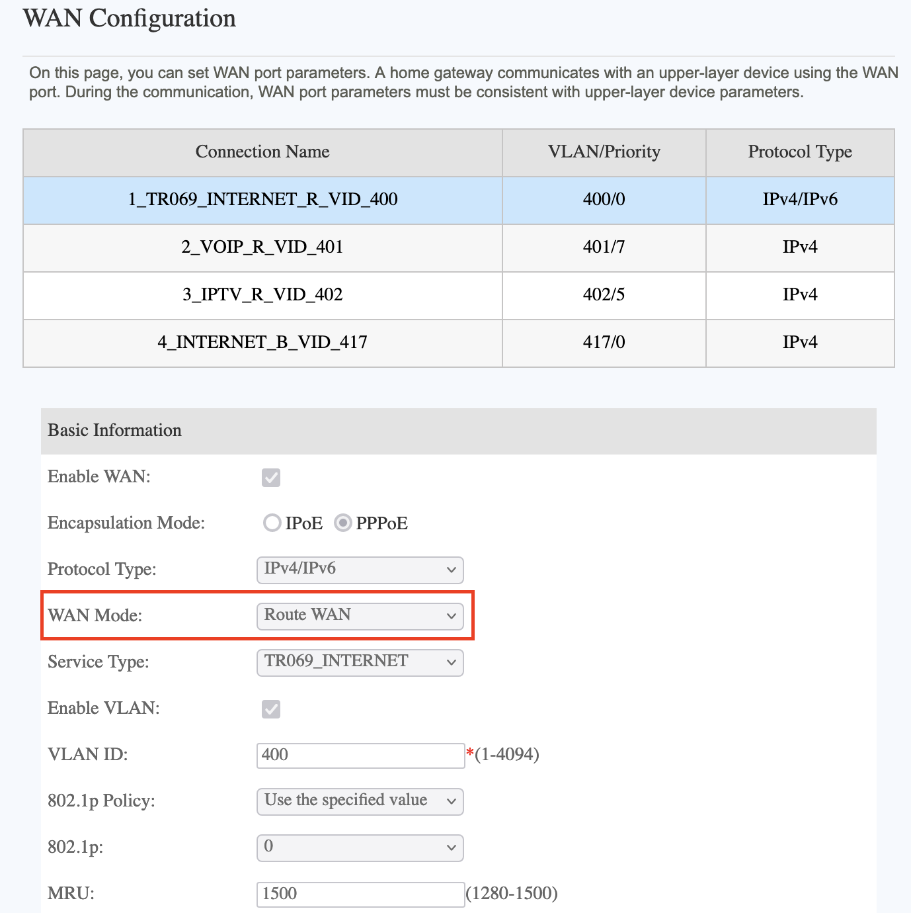The width and height of the screenshot is (911, 913).
Task: Select the PPPoE encapsulation radio button
Action: pyautogui.click(x=342, y=523)
